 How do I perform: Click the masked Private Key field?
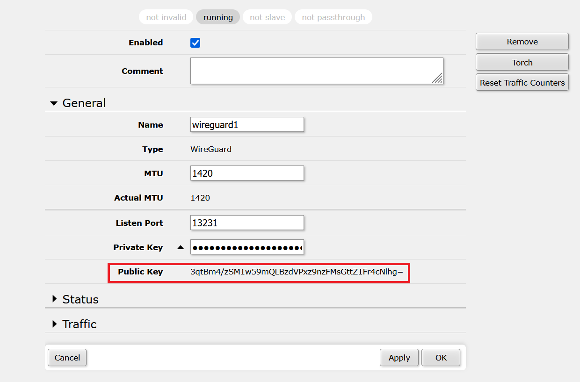coord(247,247)
